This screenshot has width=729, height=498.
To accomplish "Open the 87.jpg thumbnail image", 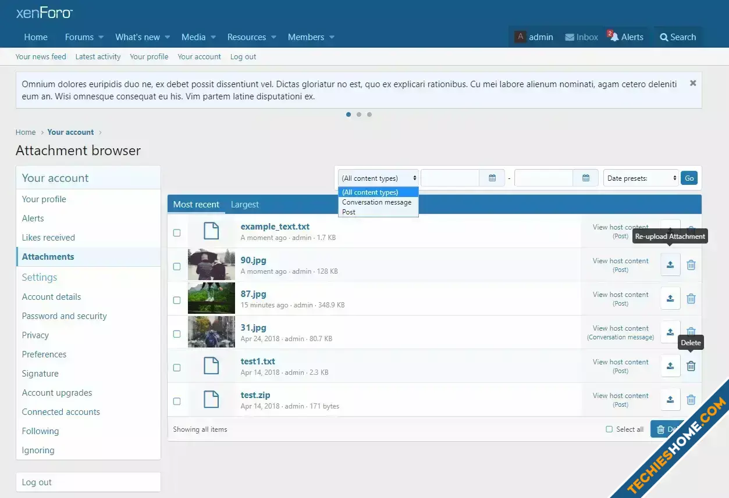I will pyautogui.click(x=211, y=299).
